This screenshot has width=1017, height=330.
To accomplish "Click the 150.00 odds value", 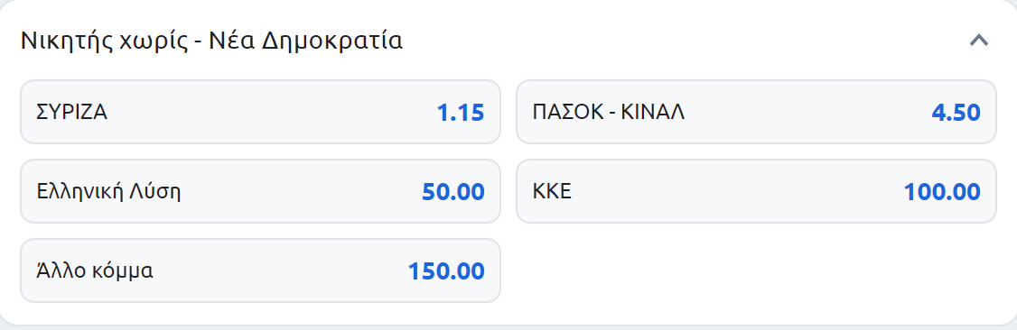I will tap(446, 271).
